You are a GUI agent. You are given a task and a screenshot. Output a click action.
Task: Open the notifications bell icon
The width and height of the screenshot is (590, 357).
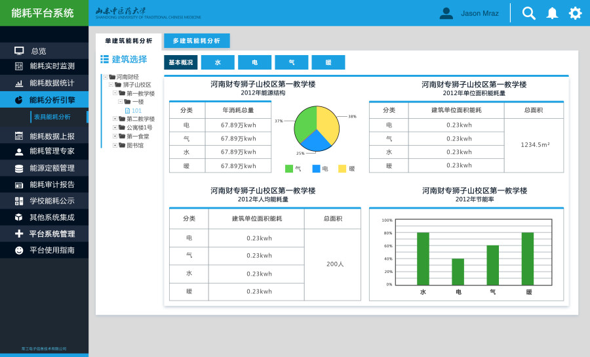pos(552,13)
